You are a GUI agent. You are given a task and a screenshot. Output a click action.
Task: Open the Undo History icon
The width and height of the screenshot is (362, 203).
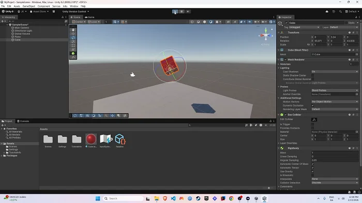click(334, 11)
